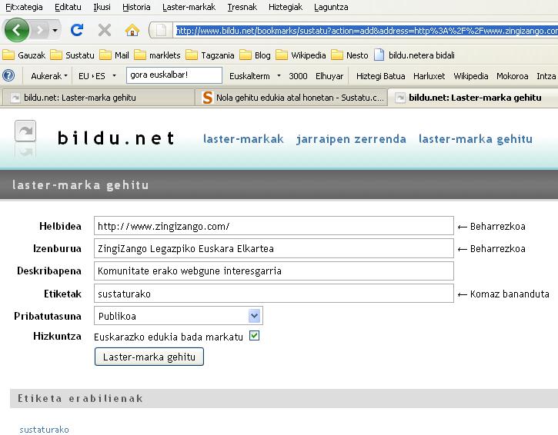Click the Laster-marka gehitu submit button

[149, 357]
